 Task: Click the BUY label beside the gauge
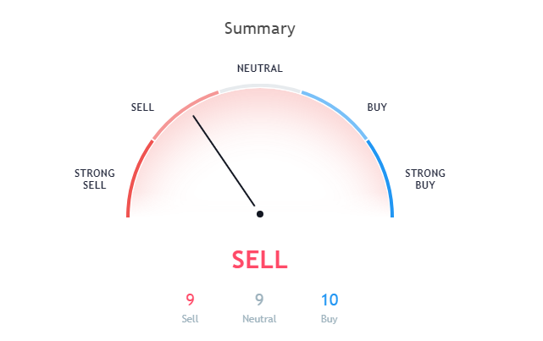tap(377, 107)
